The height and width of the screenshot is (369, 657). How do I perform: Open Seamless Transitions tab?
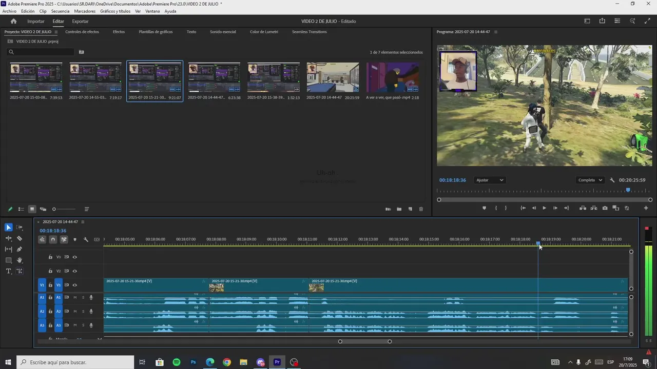[309, 32]
